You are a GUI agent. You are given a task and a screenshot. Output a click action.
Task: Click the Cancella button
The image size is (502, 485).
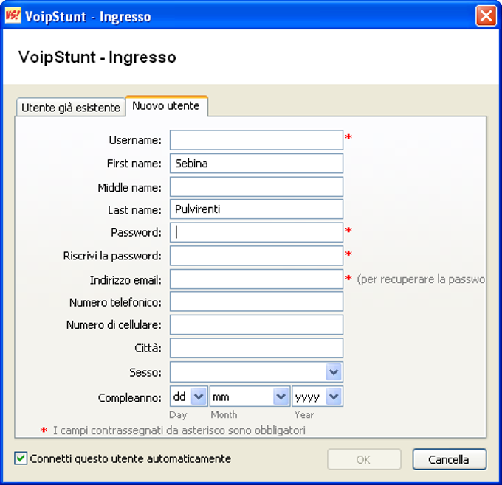pyautogui.click(x=449, y=459)
